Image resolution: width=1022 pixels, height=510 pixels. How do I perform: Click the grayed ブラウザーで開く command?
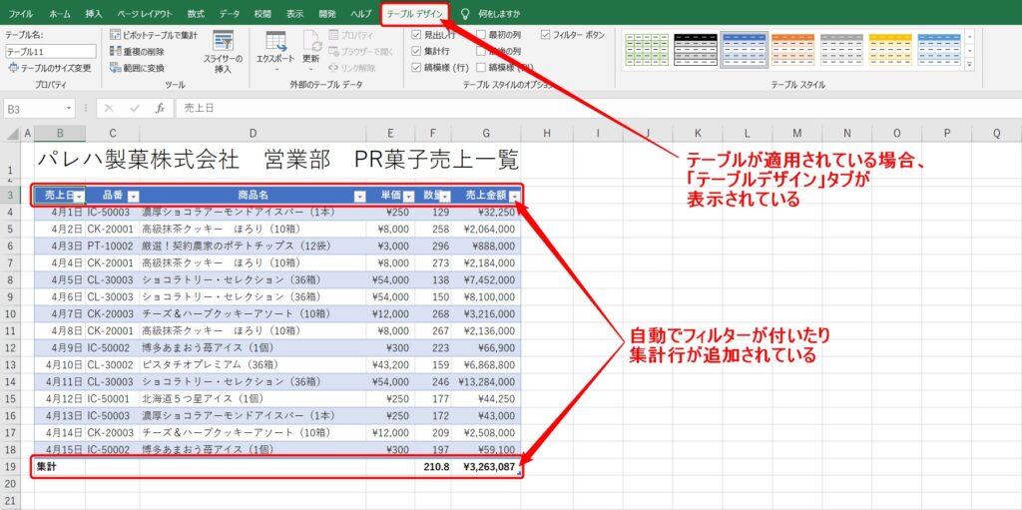(x=359, y=52)
